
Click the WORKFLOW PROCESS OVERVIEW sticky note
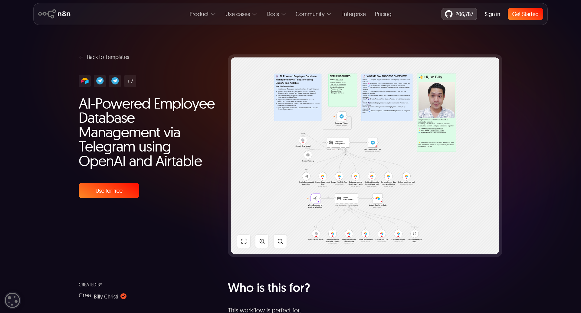[x=387, y=97]
